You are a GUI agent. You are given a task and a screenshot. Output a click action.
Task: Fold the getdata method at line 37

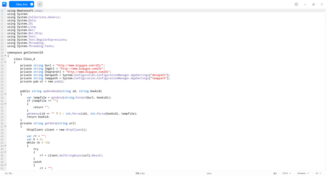[5, 126]
